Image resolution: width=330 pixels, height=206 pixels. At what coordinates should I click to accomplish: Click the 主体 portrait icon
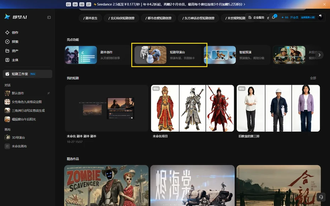pos(7,60)
